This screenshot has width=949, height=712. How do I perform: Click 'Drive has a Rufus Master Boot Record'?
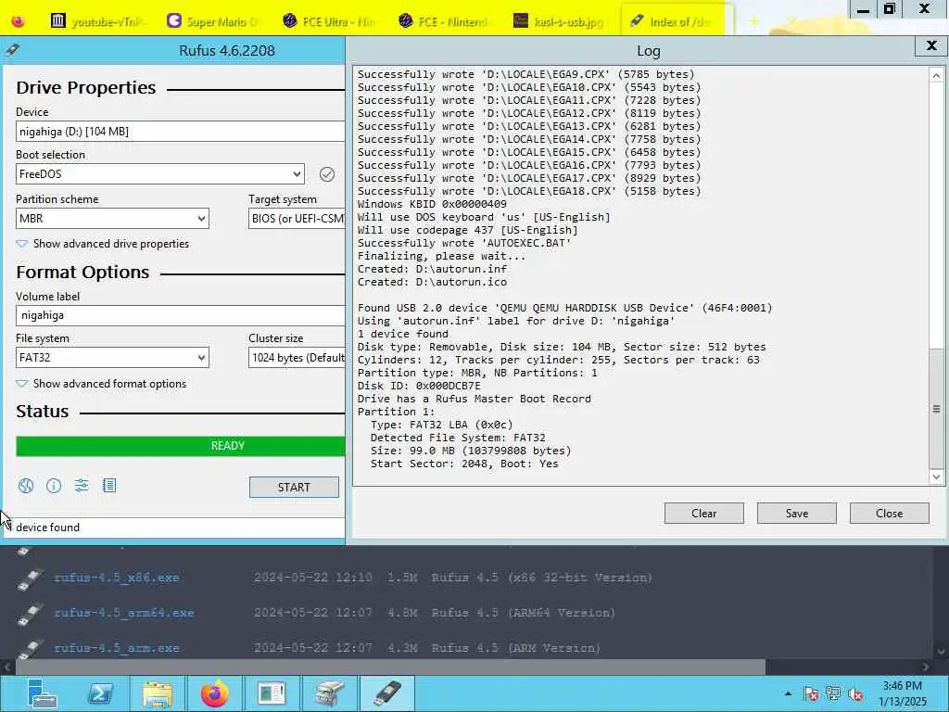(x=474, y=399)
